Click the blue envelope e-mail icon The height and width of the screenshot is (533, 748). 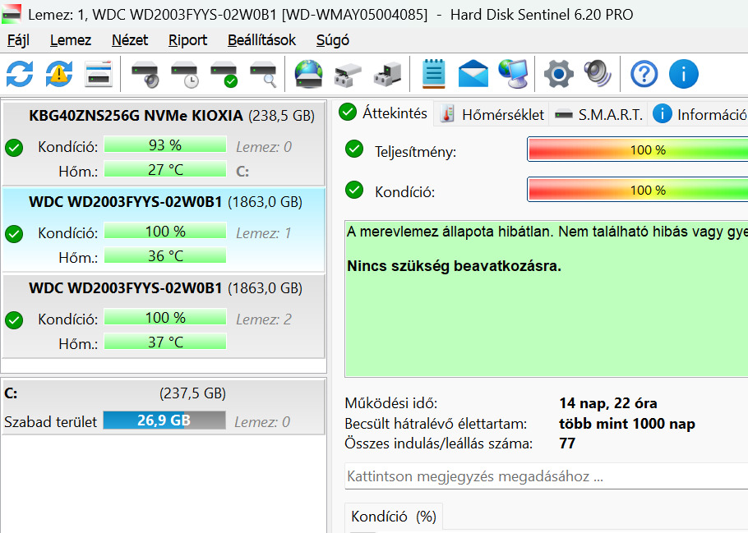pyautogui.click(x=473, y=74)
